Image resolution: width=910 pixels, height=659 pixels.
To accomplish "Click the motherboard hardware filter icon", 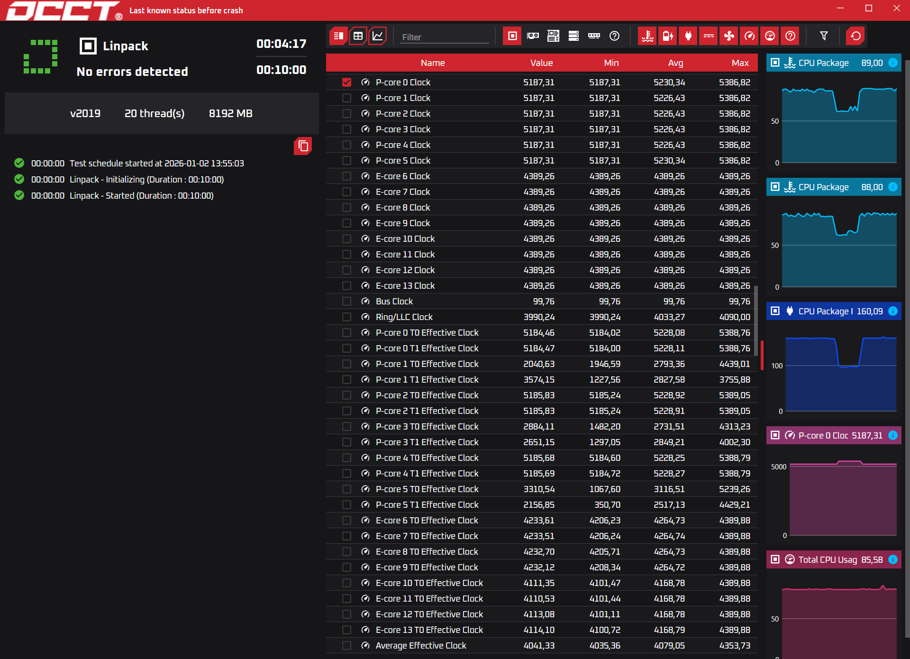I will coord(553,36).
